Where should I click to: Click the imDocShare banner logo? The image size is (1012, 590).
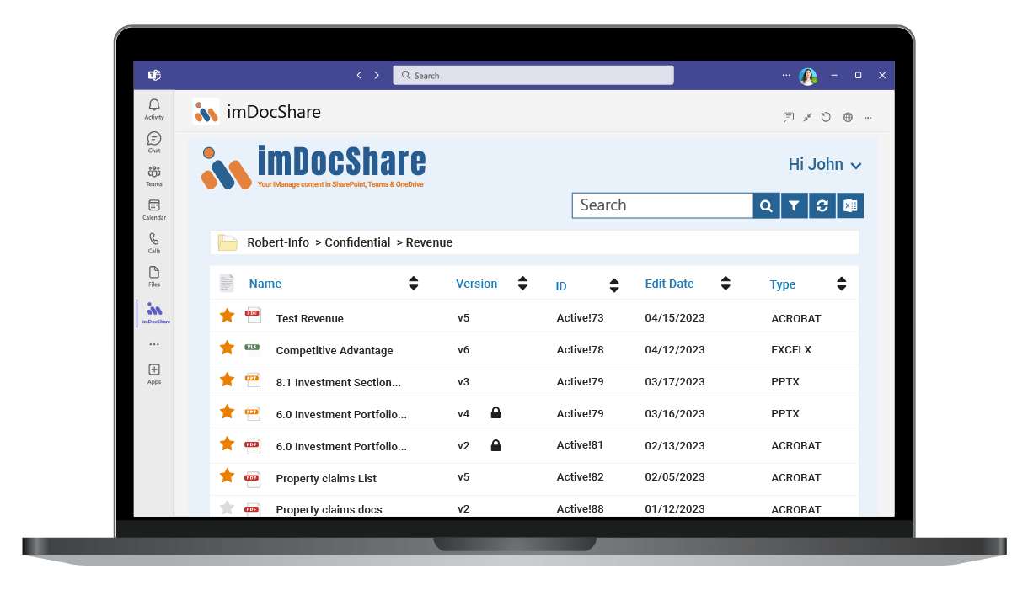313,167
